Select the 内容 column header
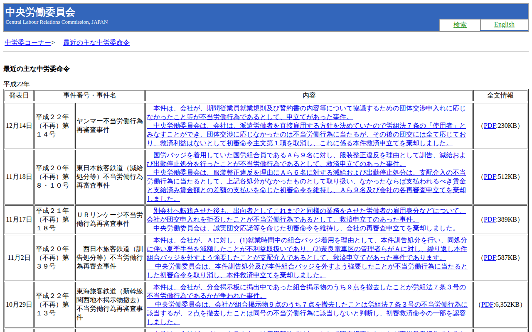The image size is (532, 332). 309,95
